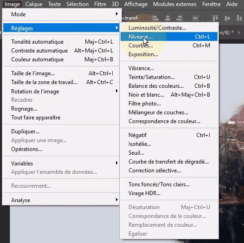Click the align vertical centers icon
The height and width of the screenshot is (243, 244).
coord(227,18)
